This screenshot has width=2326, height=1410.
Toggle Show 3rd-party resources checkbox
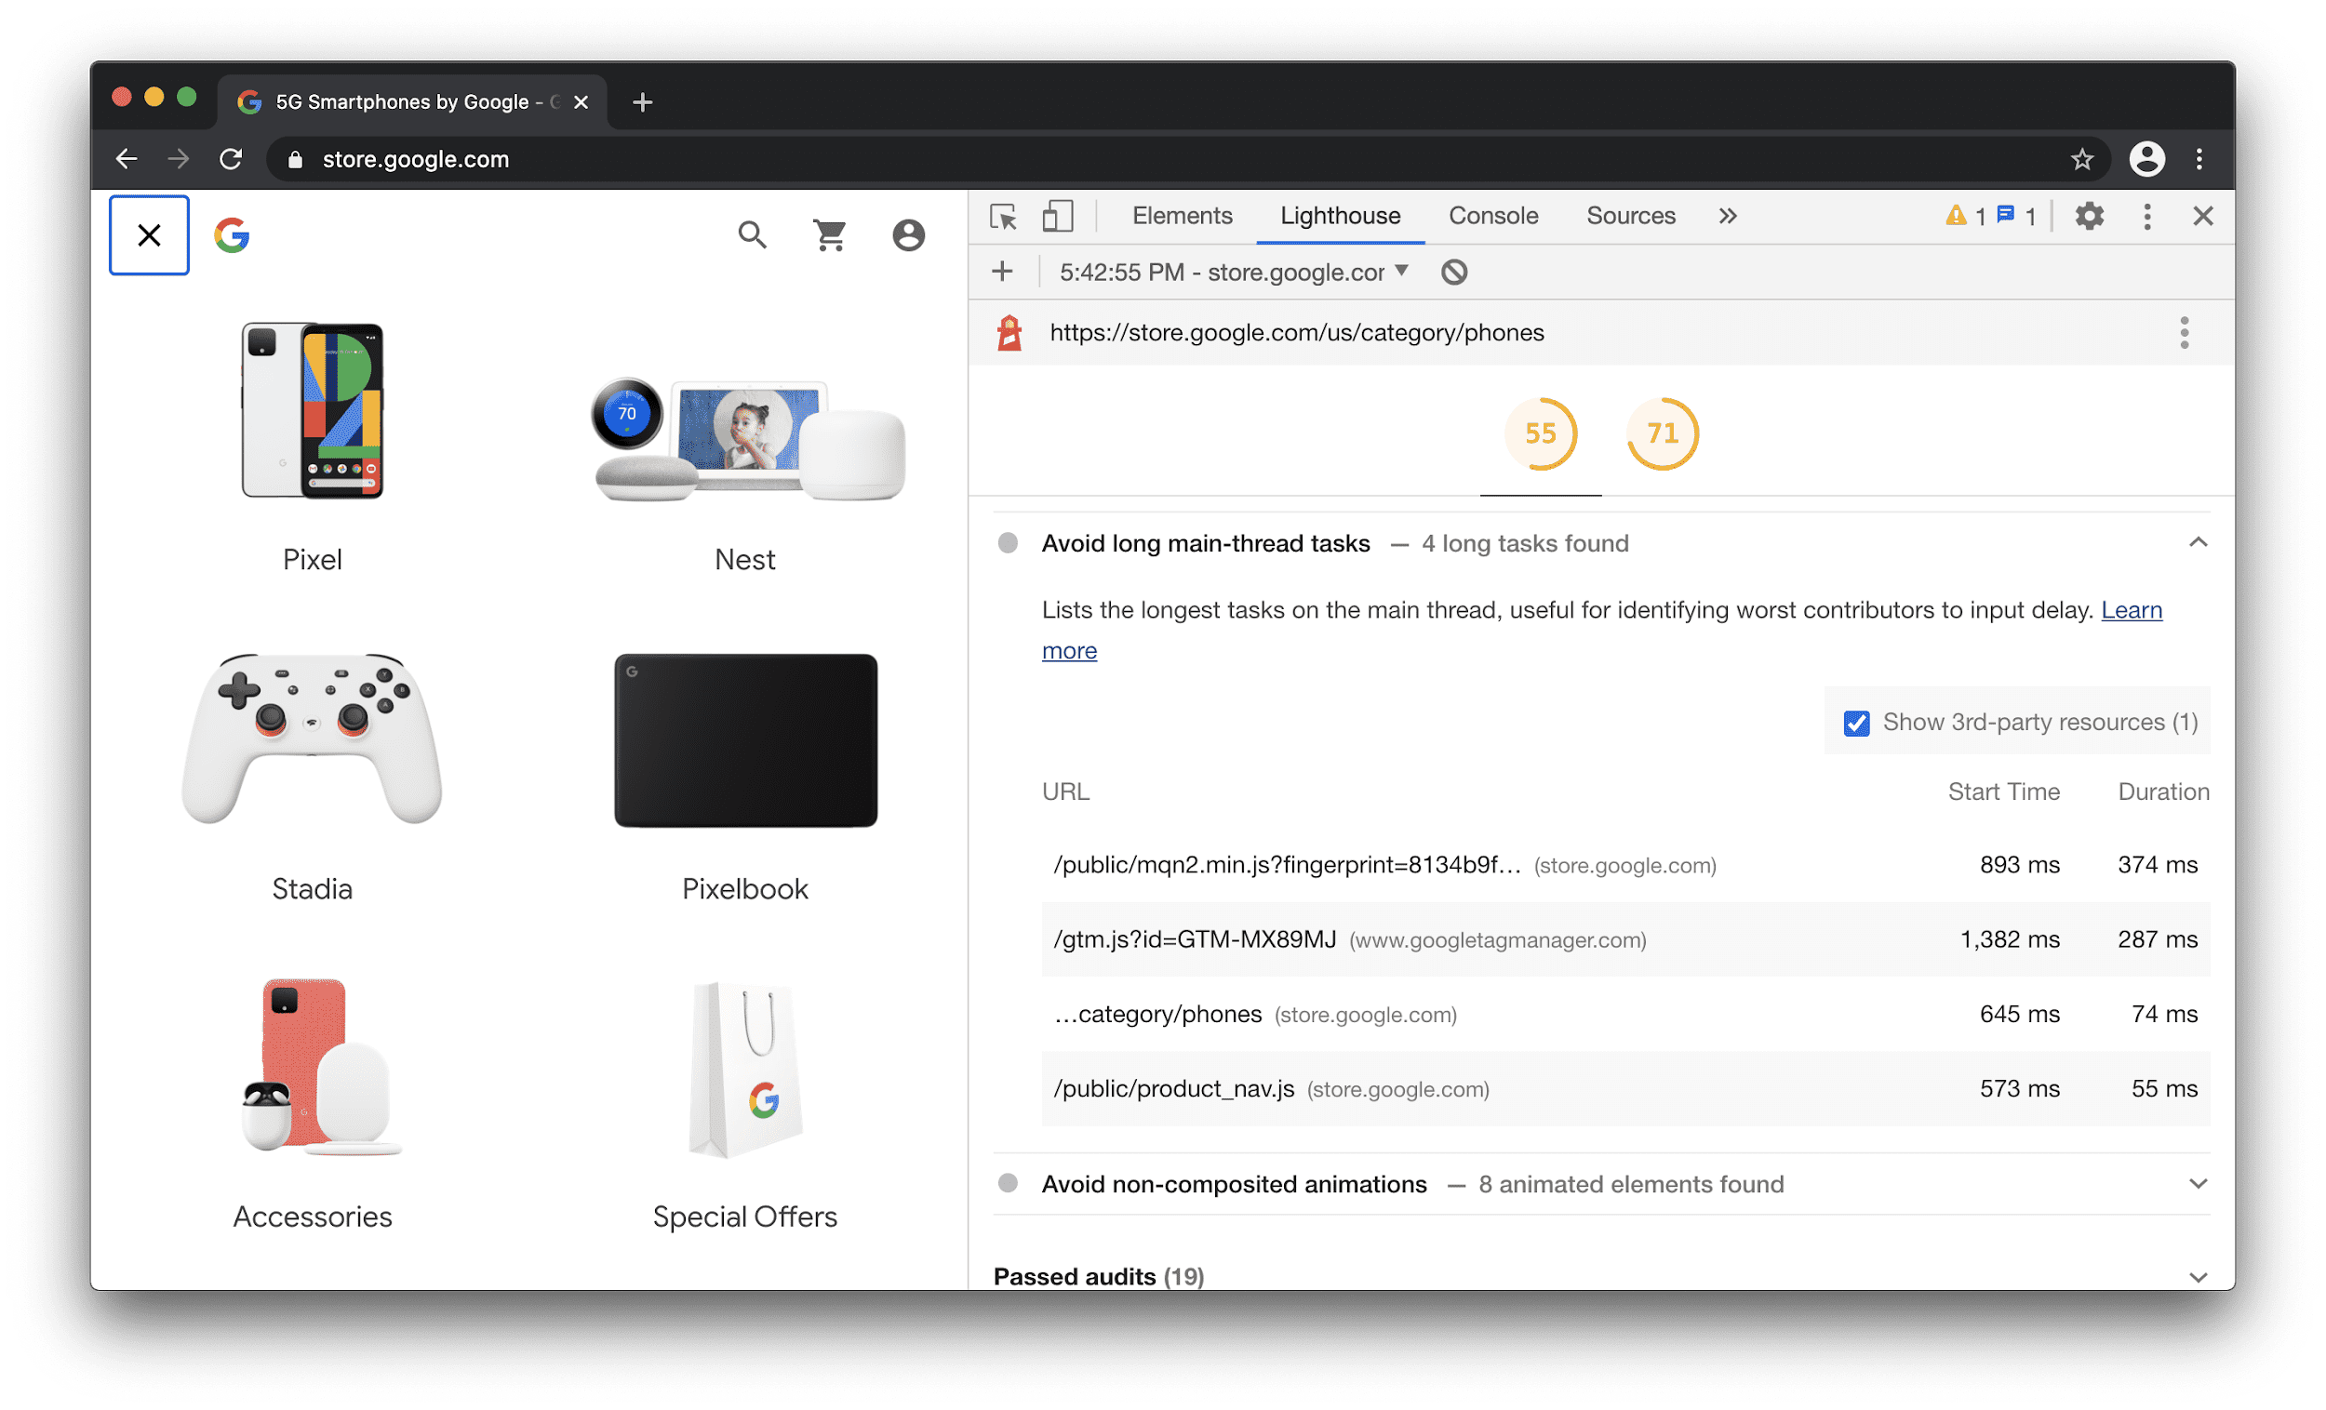(1856, 721)
